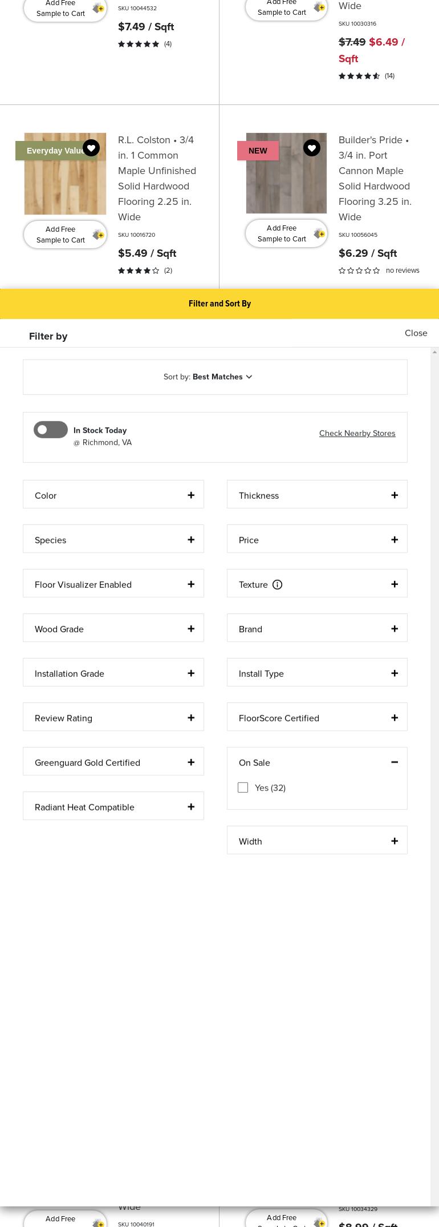Open the Install Type filter item
The image size is (439, 1227).
[x=317, y=673]
